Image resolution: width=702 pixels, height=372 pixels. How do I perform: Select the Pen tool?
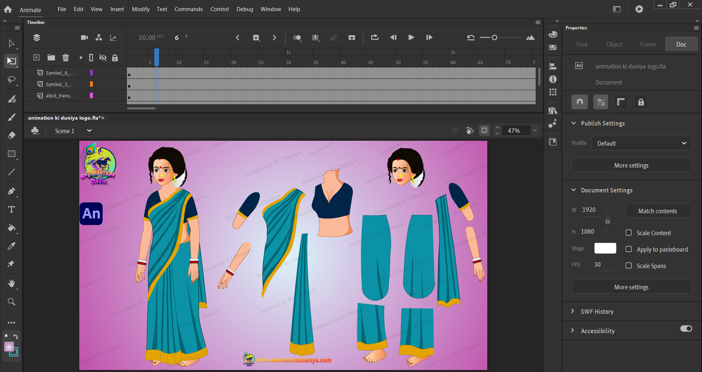point(11,191)
